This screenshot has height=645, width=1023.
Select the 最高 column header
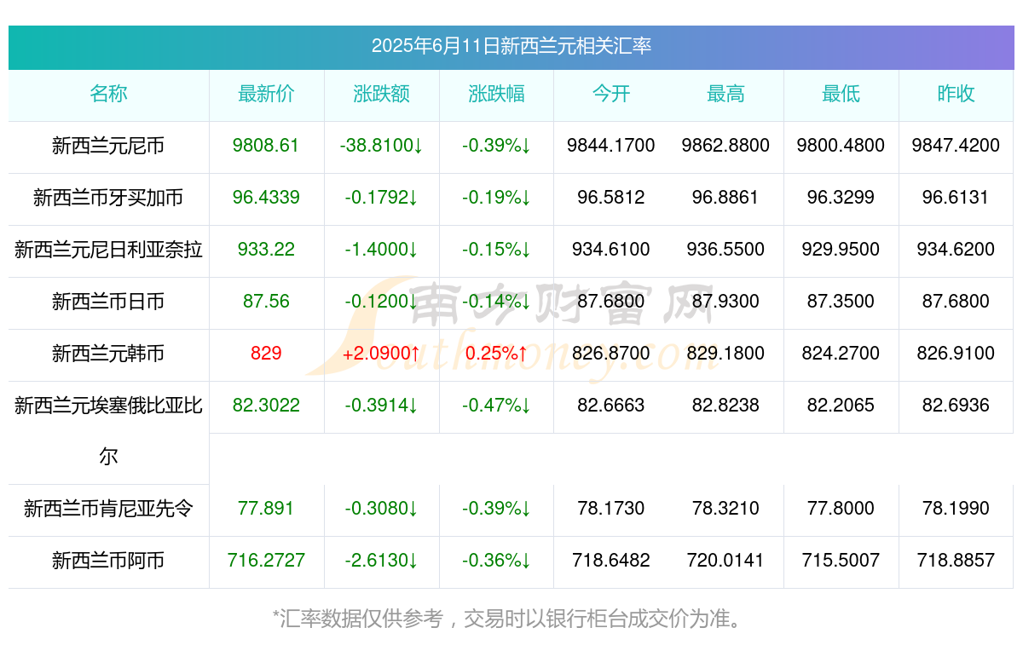pyautogui.click(x=725, y=95)
